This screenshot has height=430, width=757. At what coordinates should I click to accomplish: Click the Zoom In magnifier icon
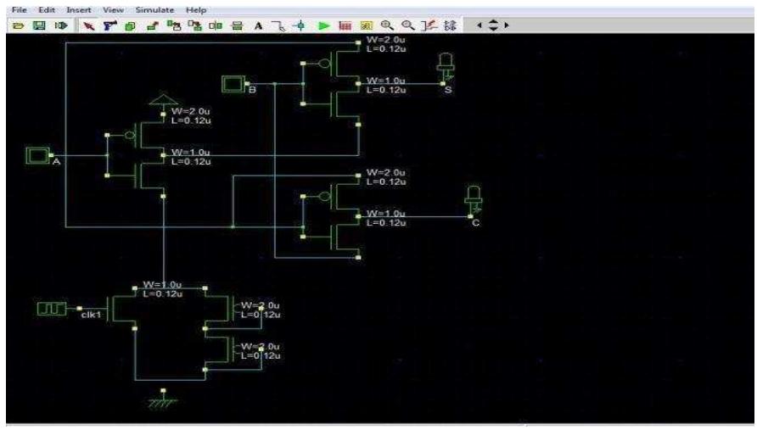click(x=387, y=25)
